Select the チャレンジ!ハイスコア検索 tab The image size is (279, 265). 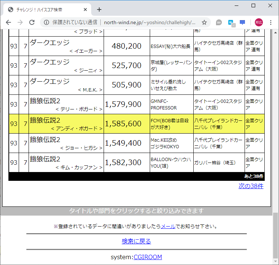(47, 10)
